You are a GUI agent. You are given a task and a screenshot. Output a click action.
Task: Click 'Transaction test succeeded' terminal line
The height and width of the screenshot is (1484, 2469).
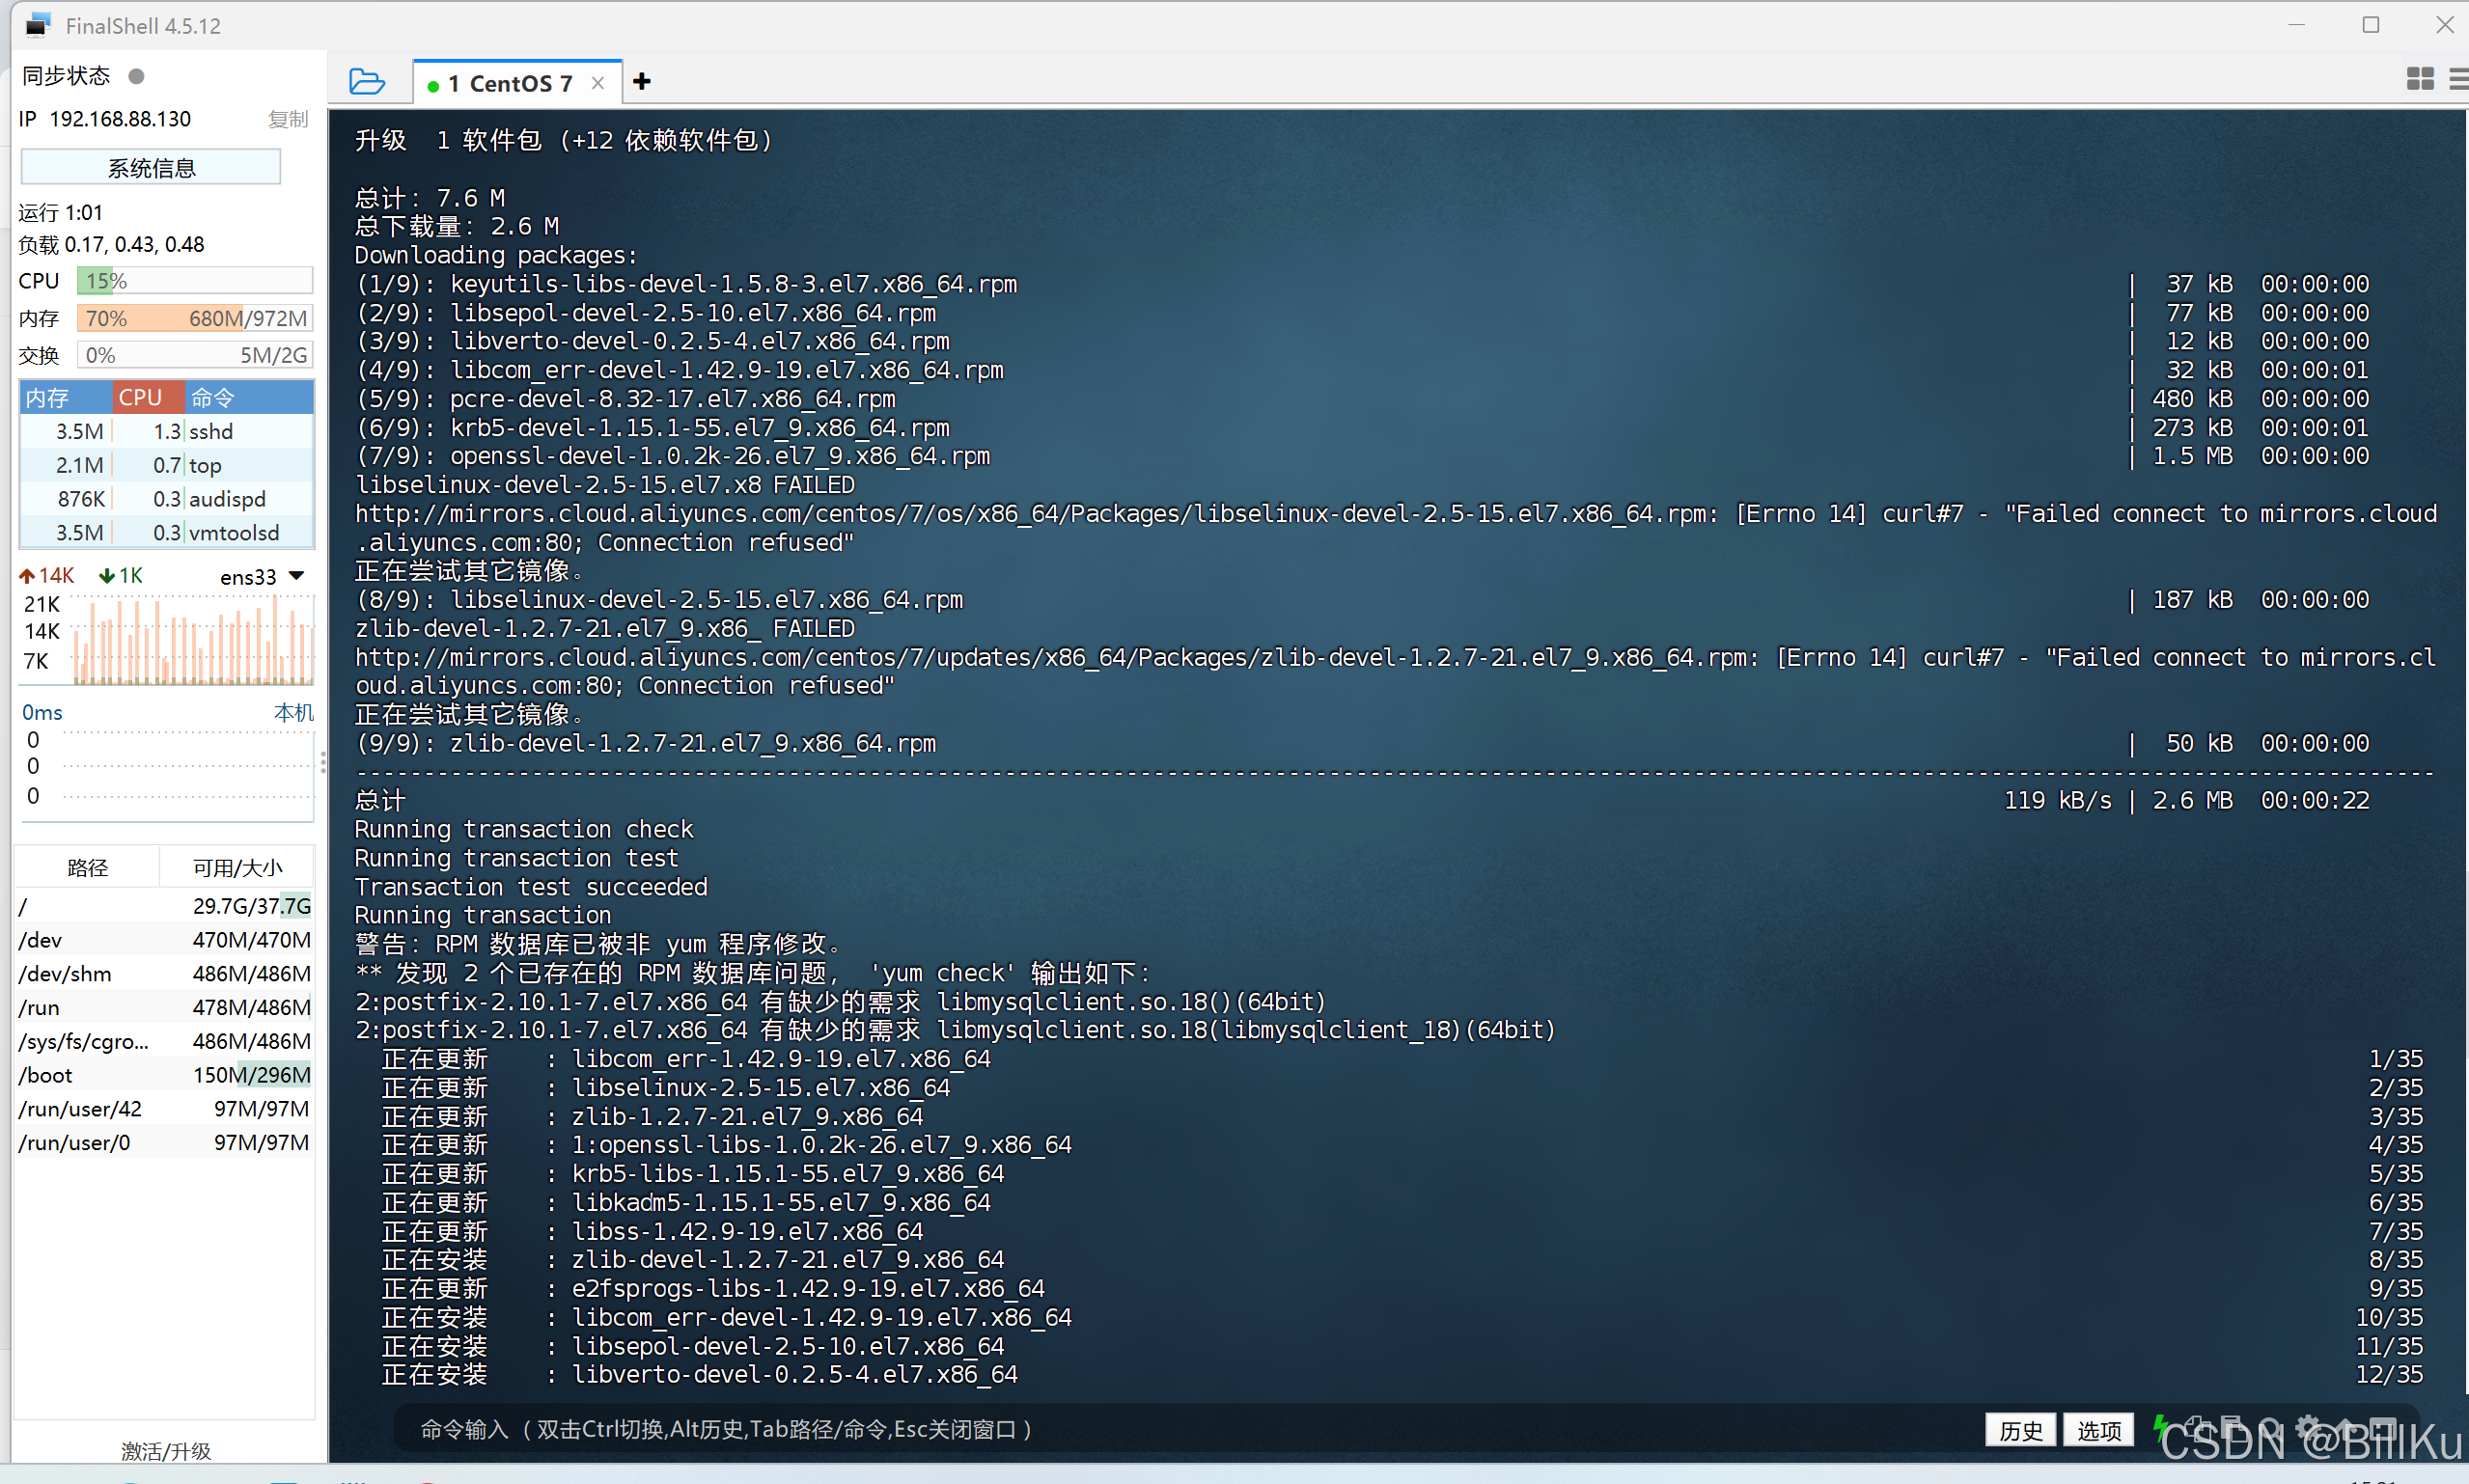(531, 887)
